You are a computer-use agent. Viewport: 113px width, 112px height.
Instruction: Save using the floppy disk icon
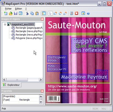(x=16, y=14)
